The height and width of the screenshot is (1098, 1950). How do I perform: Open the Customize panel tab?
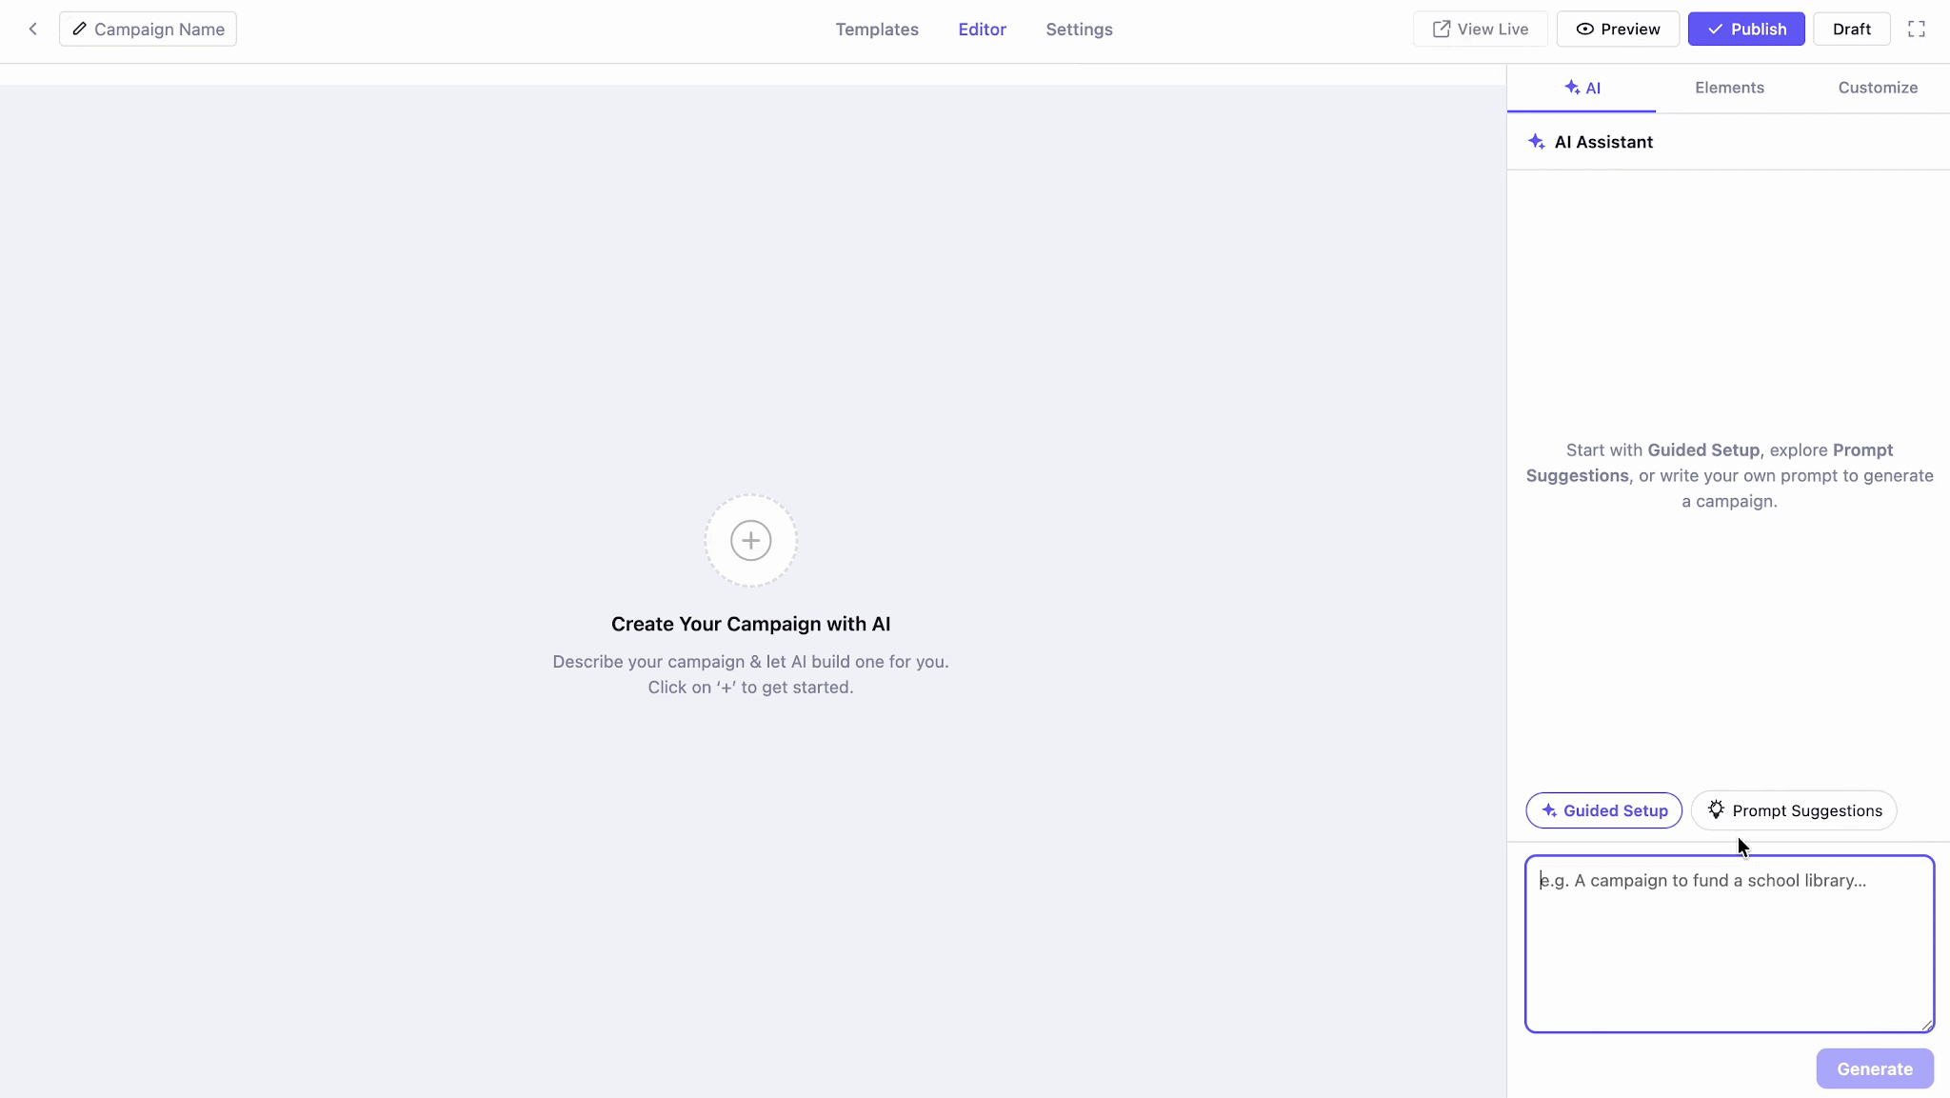click(1878, 88)
